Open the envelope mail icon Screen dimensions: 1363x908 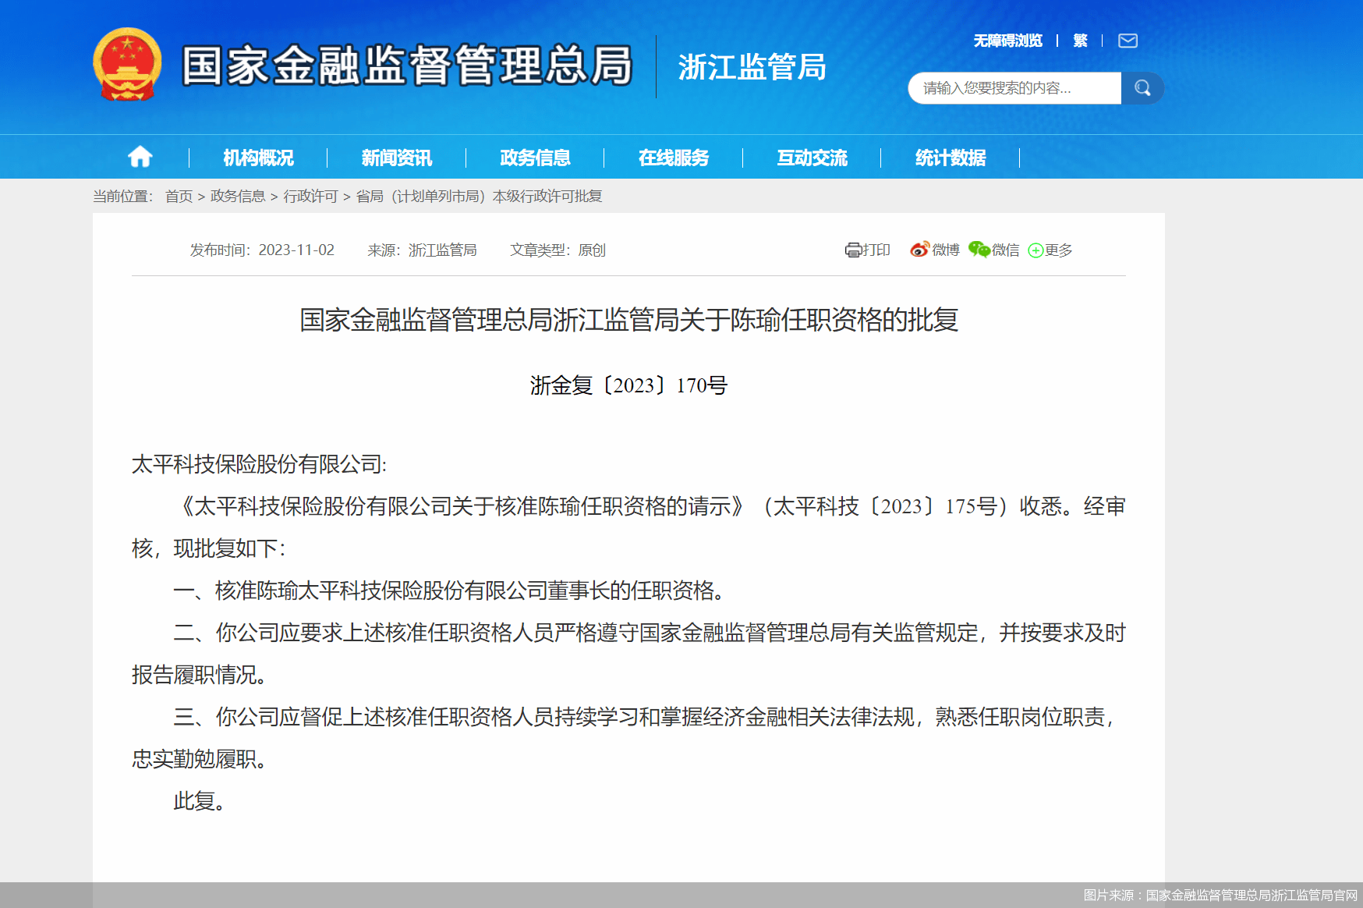point(1128,41)
